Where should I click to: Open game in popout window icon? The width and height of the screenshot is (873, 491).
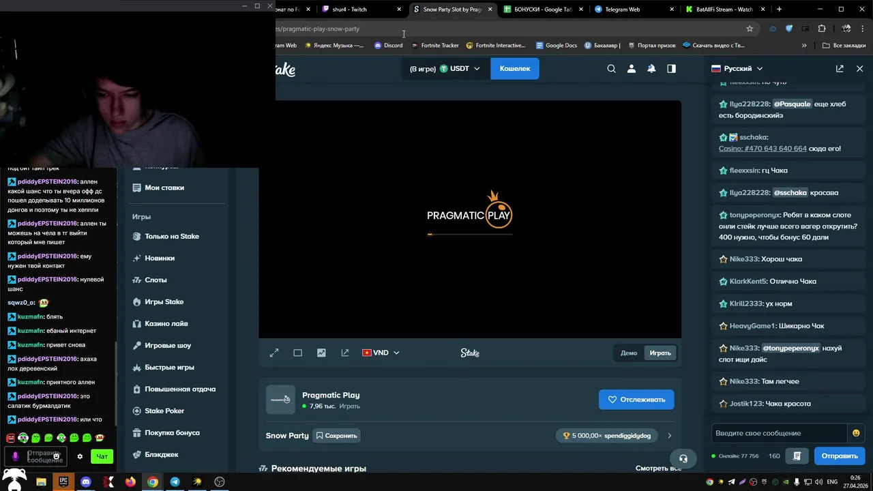pyautogui.click(x=345, y=353)
